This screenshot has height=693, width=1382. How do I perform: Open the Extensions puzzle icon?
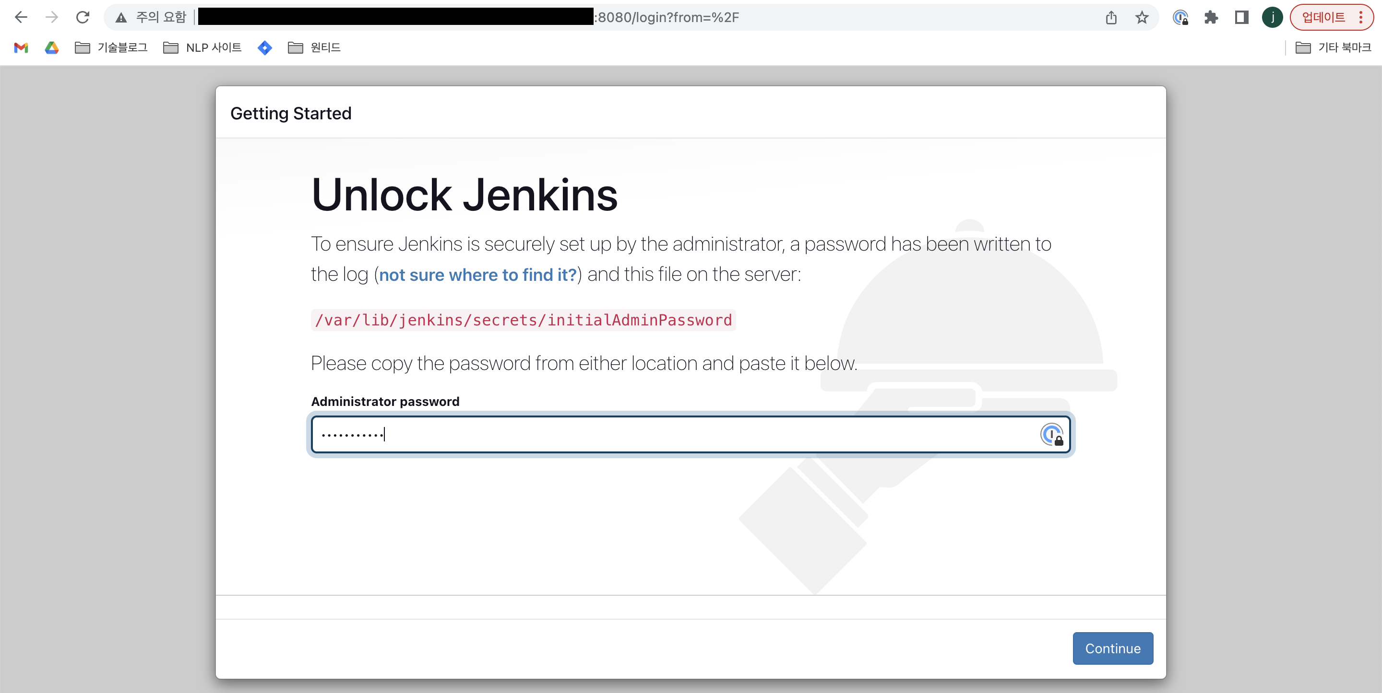1211,18
